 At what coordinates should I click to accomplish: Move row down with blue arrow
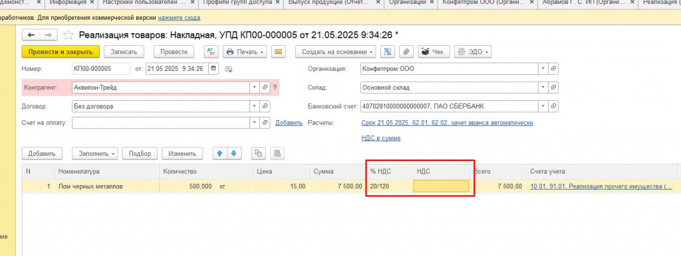coord(233,153)
